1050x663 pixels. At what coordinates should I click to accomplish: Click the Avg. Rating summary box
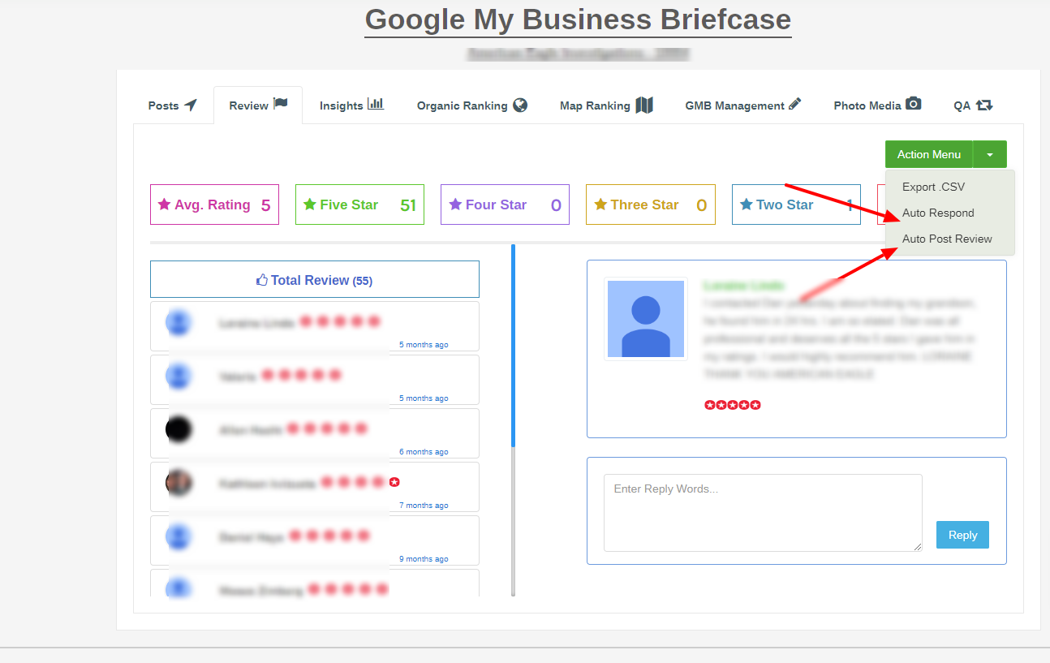point(214,204)
